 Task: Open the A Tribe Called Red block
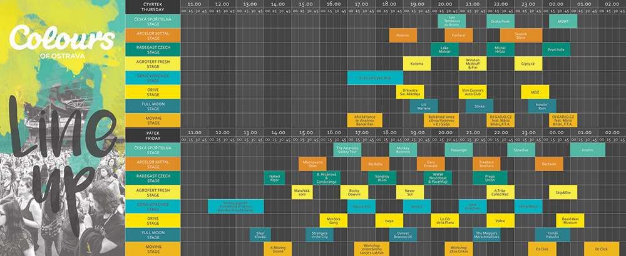click(x=500, y=193)
